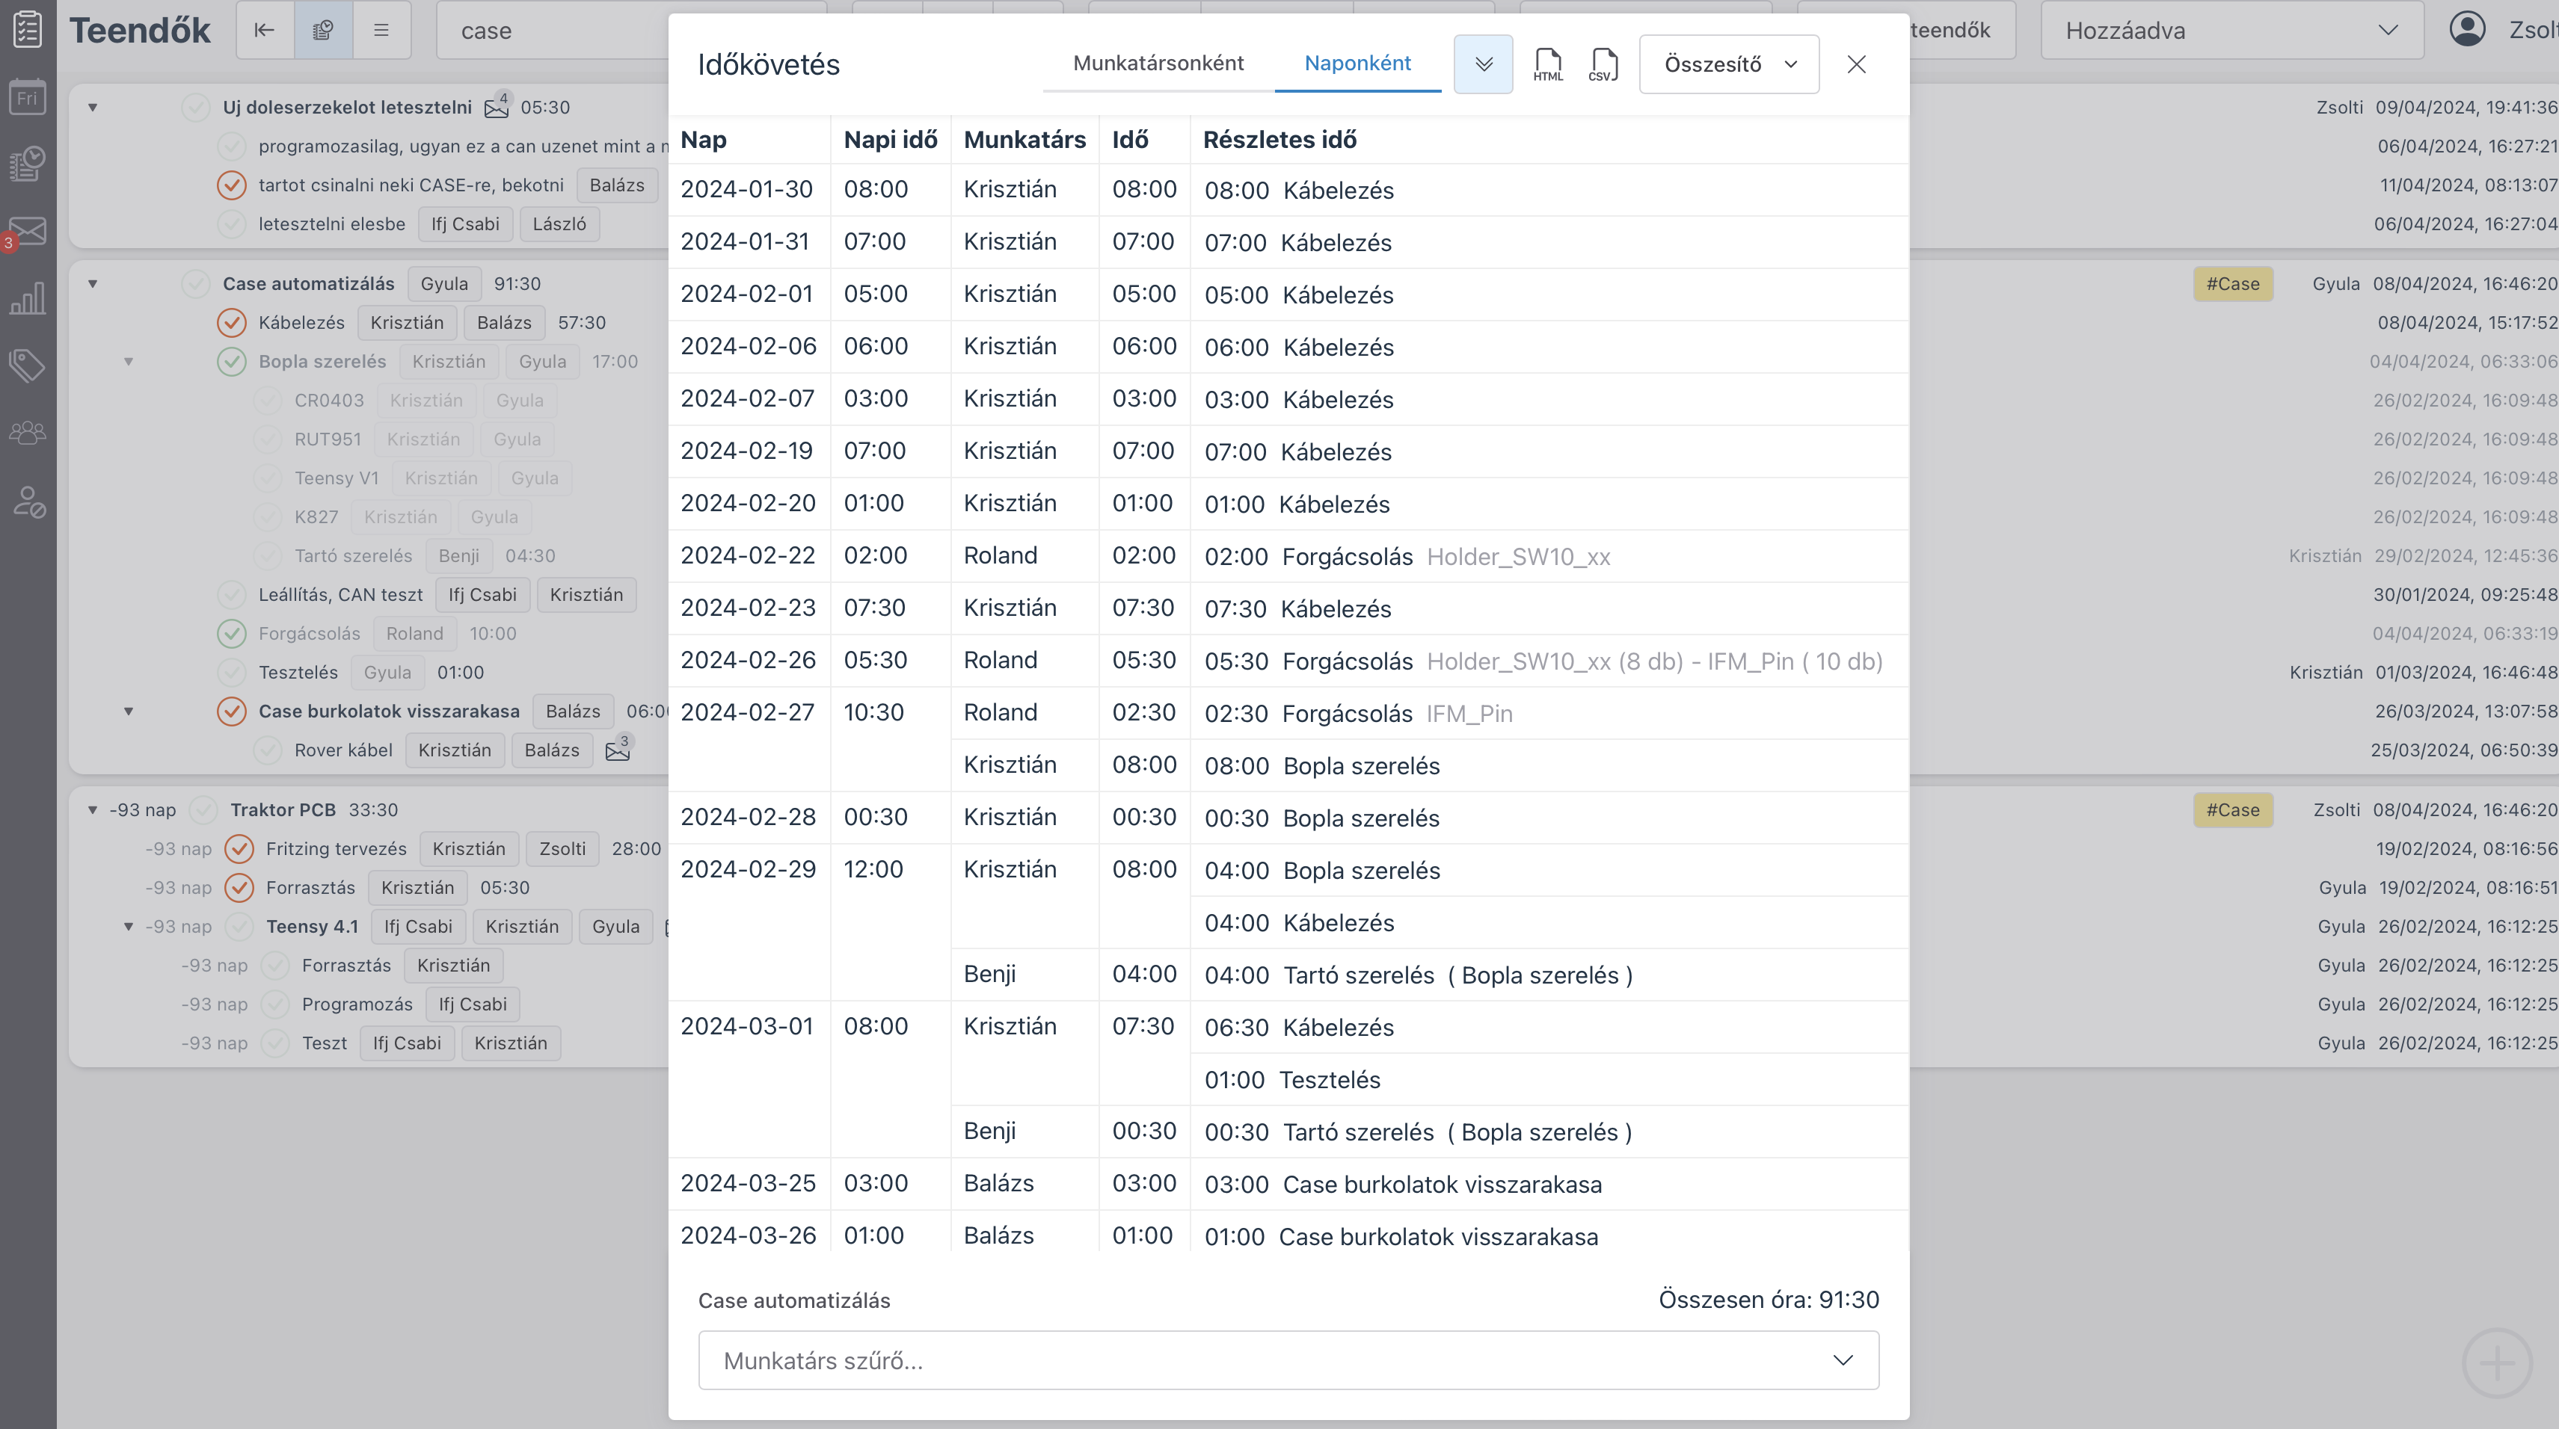Open the Összesítő dropdown
This screenshot has width=2559, height=1429.
coord(1728,64)
